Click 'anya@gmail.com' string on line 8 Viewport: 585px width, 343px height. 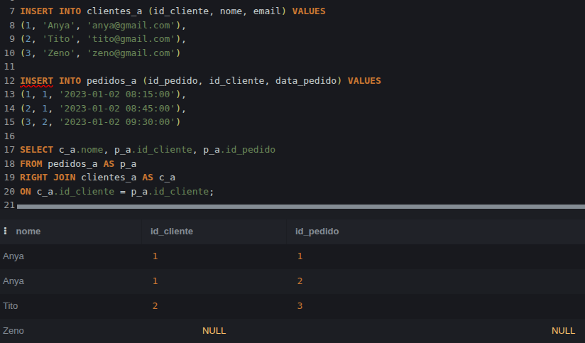point(131,26)
